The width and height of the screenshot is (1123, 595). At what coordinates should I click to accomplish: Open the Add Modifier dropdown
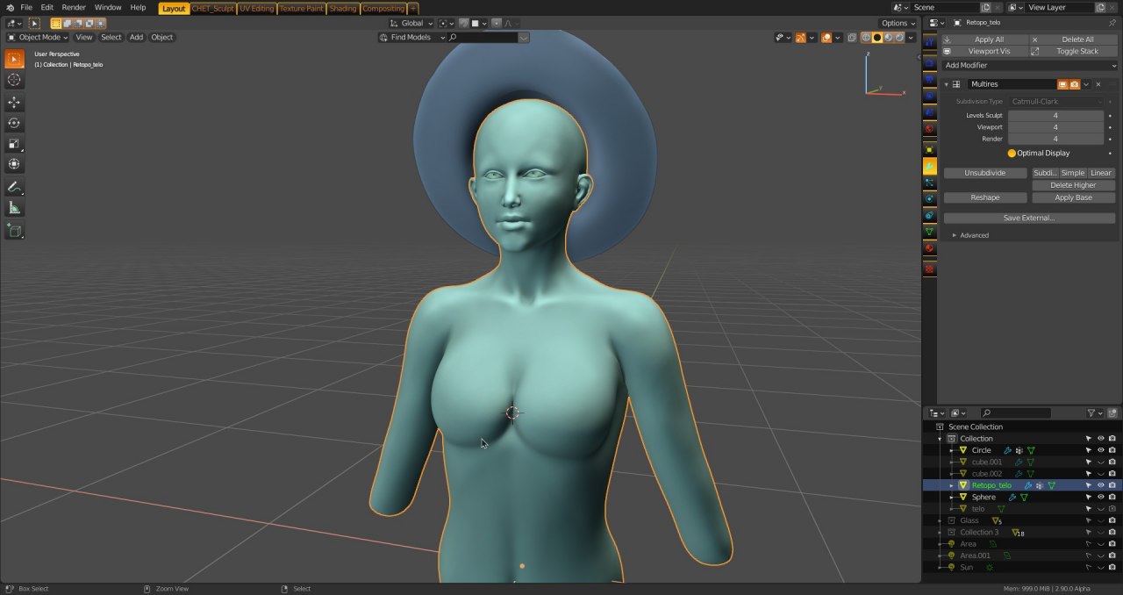point(1029,66)
